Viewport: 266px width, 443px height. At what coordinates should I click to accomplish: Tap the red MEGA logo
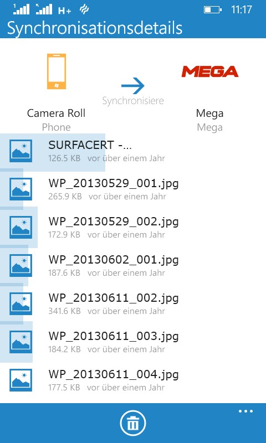click(x=209, y=71)
